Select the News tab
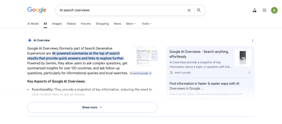This screenshot has height=124, width=282. 117,24
